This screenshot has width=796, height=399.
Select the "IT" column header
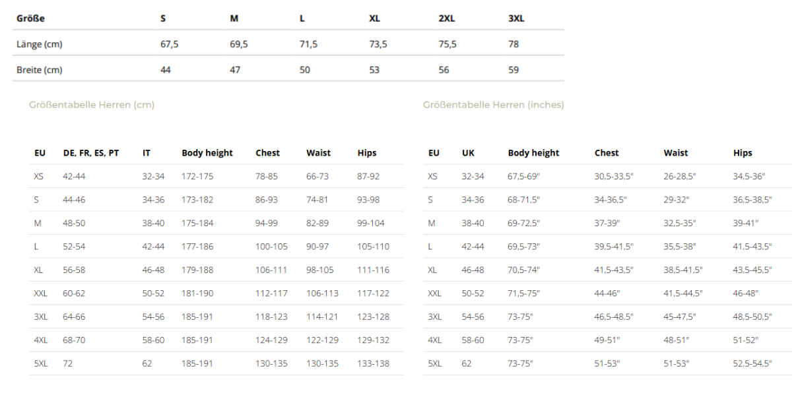pos(147,153)
